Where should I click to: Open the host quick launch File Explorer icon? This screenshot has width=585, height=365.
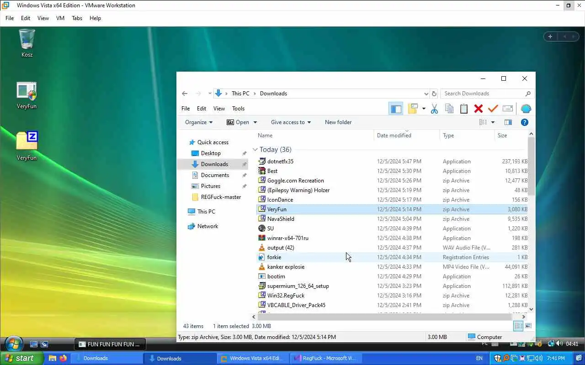click(52, 358)
